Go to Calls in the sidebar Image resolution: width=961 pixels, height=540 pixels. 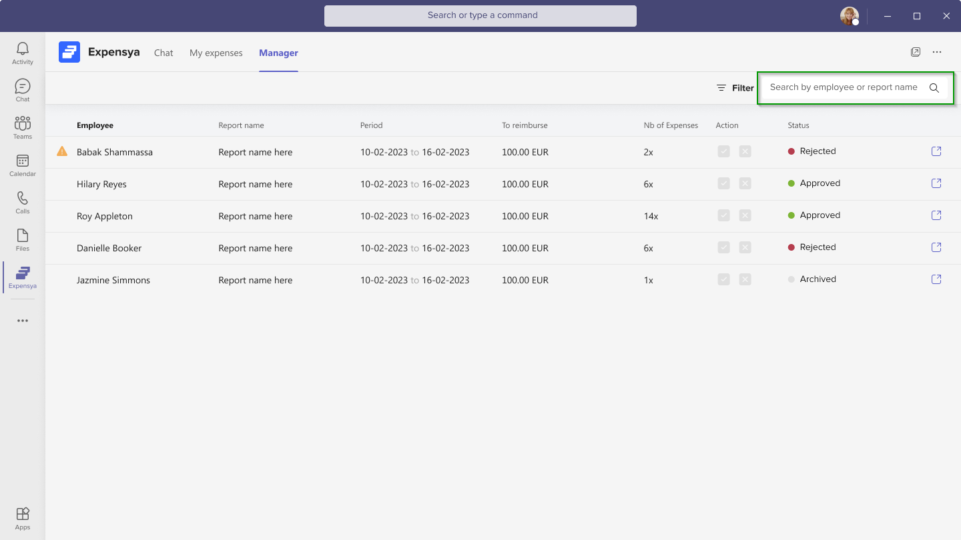coord(22,202)
